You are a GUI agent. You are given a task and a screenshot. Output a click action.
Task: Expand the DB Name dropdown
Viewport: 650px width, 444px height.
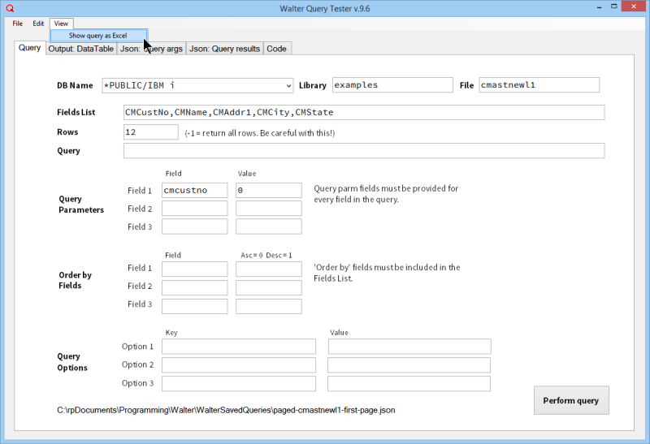289,85
